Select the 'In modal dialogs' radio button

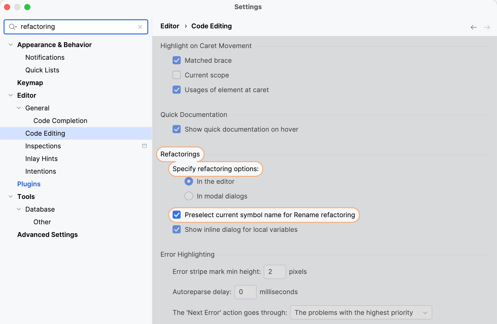(189, 196)
